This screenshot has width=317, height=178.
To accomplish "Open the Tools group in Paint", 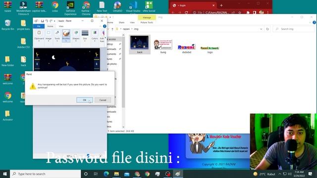I will coord(57,36).
